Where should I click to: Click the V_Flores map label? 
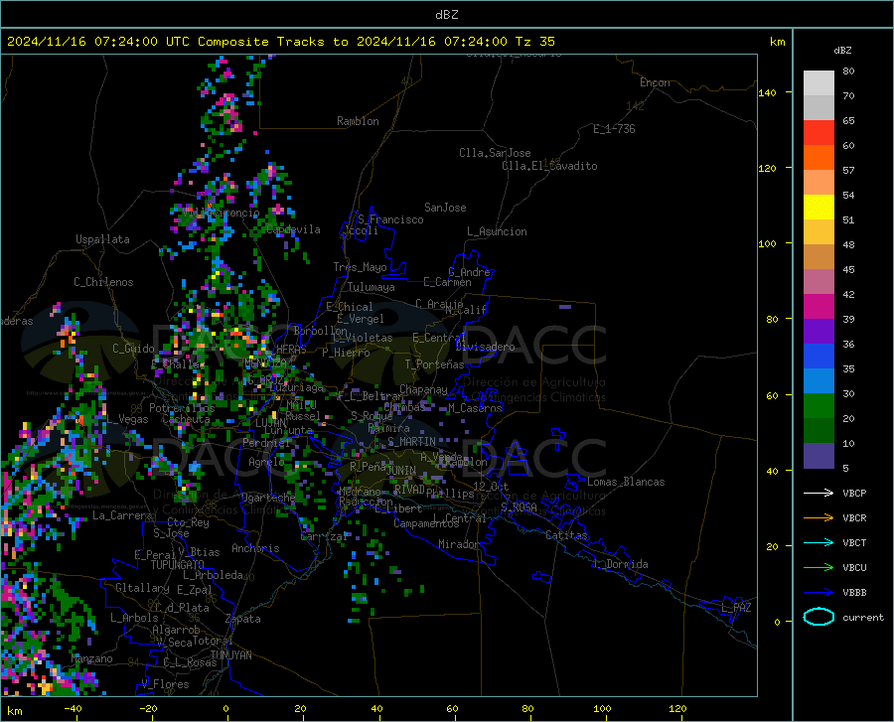[165, 684]
